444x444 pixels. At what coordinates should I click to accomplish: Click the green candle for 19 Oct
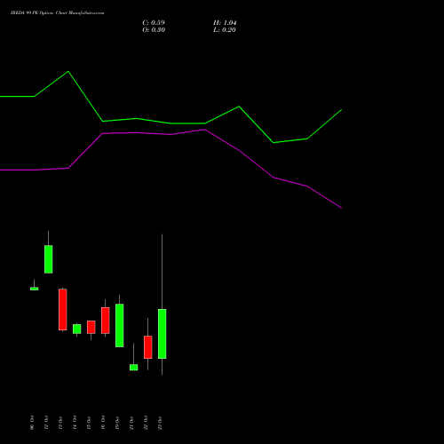click(x=120, y=325)
